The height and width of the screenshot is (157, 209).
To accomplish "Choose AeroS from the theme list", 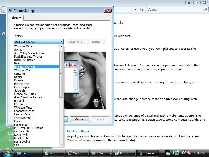I will coord(36,50).
